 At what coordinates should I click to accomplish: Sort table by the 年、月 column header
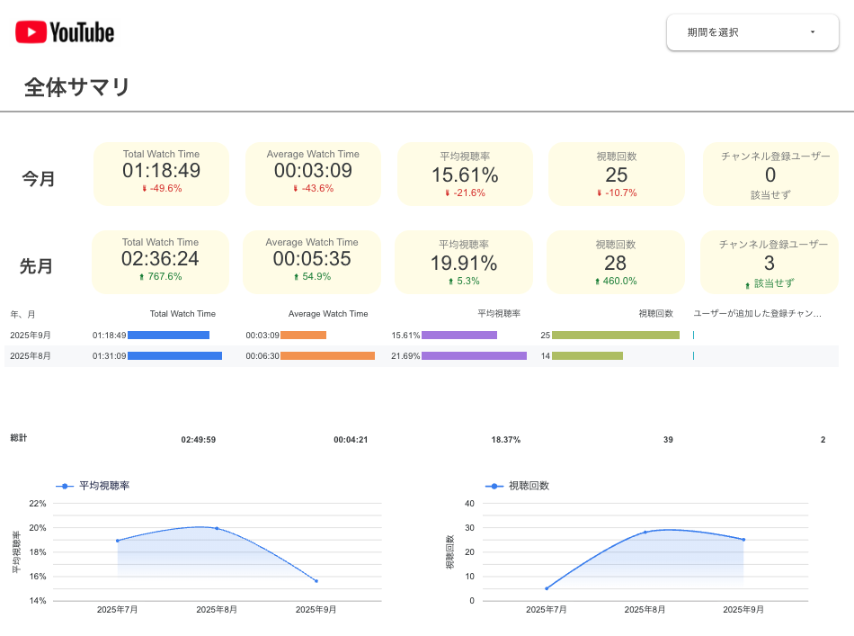23,315
